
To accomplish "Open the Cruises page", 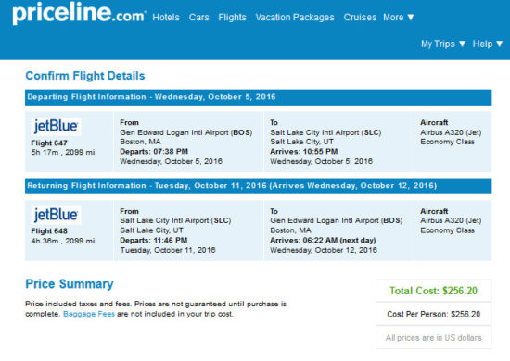I will pyautogui.click(x=360, y=18).
